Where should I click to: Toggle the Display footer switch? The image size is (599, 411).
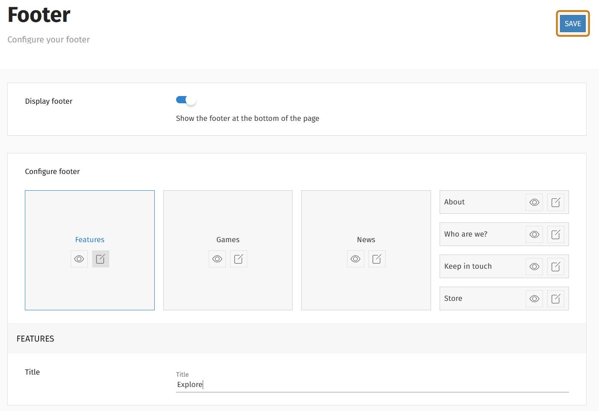click(186, 100)
